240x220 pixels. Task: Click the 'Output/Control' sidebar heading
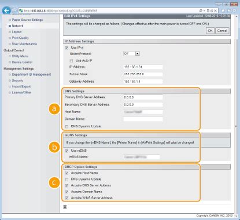pyautogui.click(x=14, y=50)
